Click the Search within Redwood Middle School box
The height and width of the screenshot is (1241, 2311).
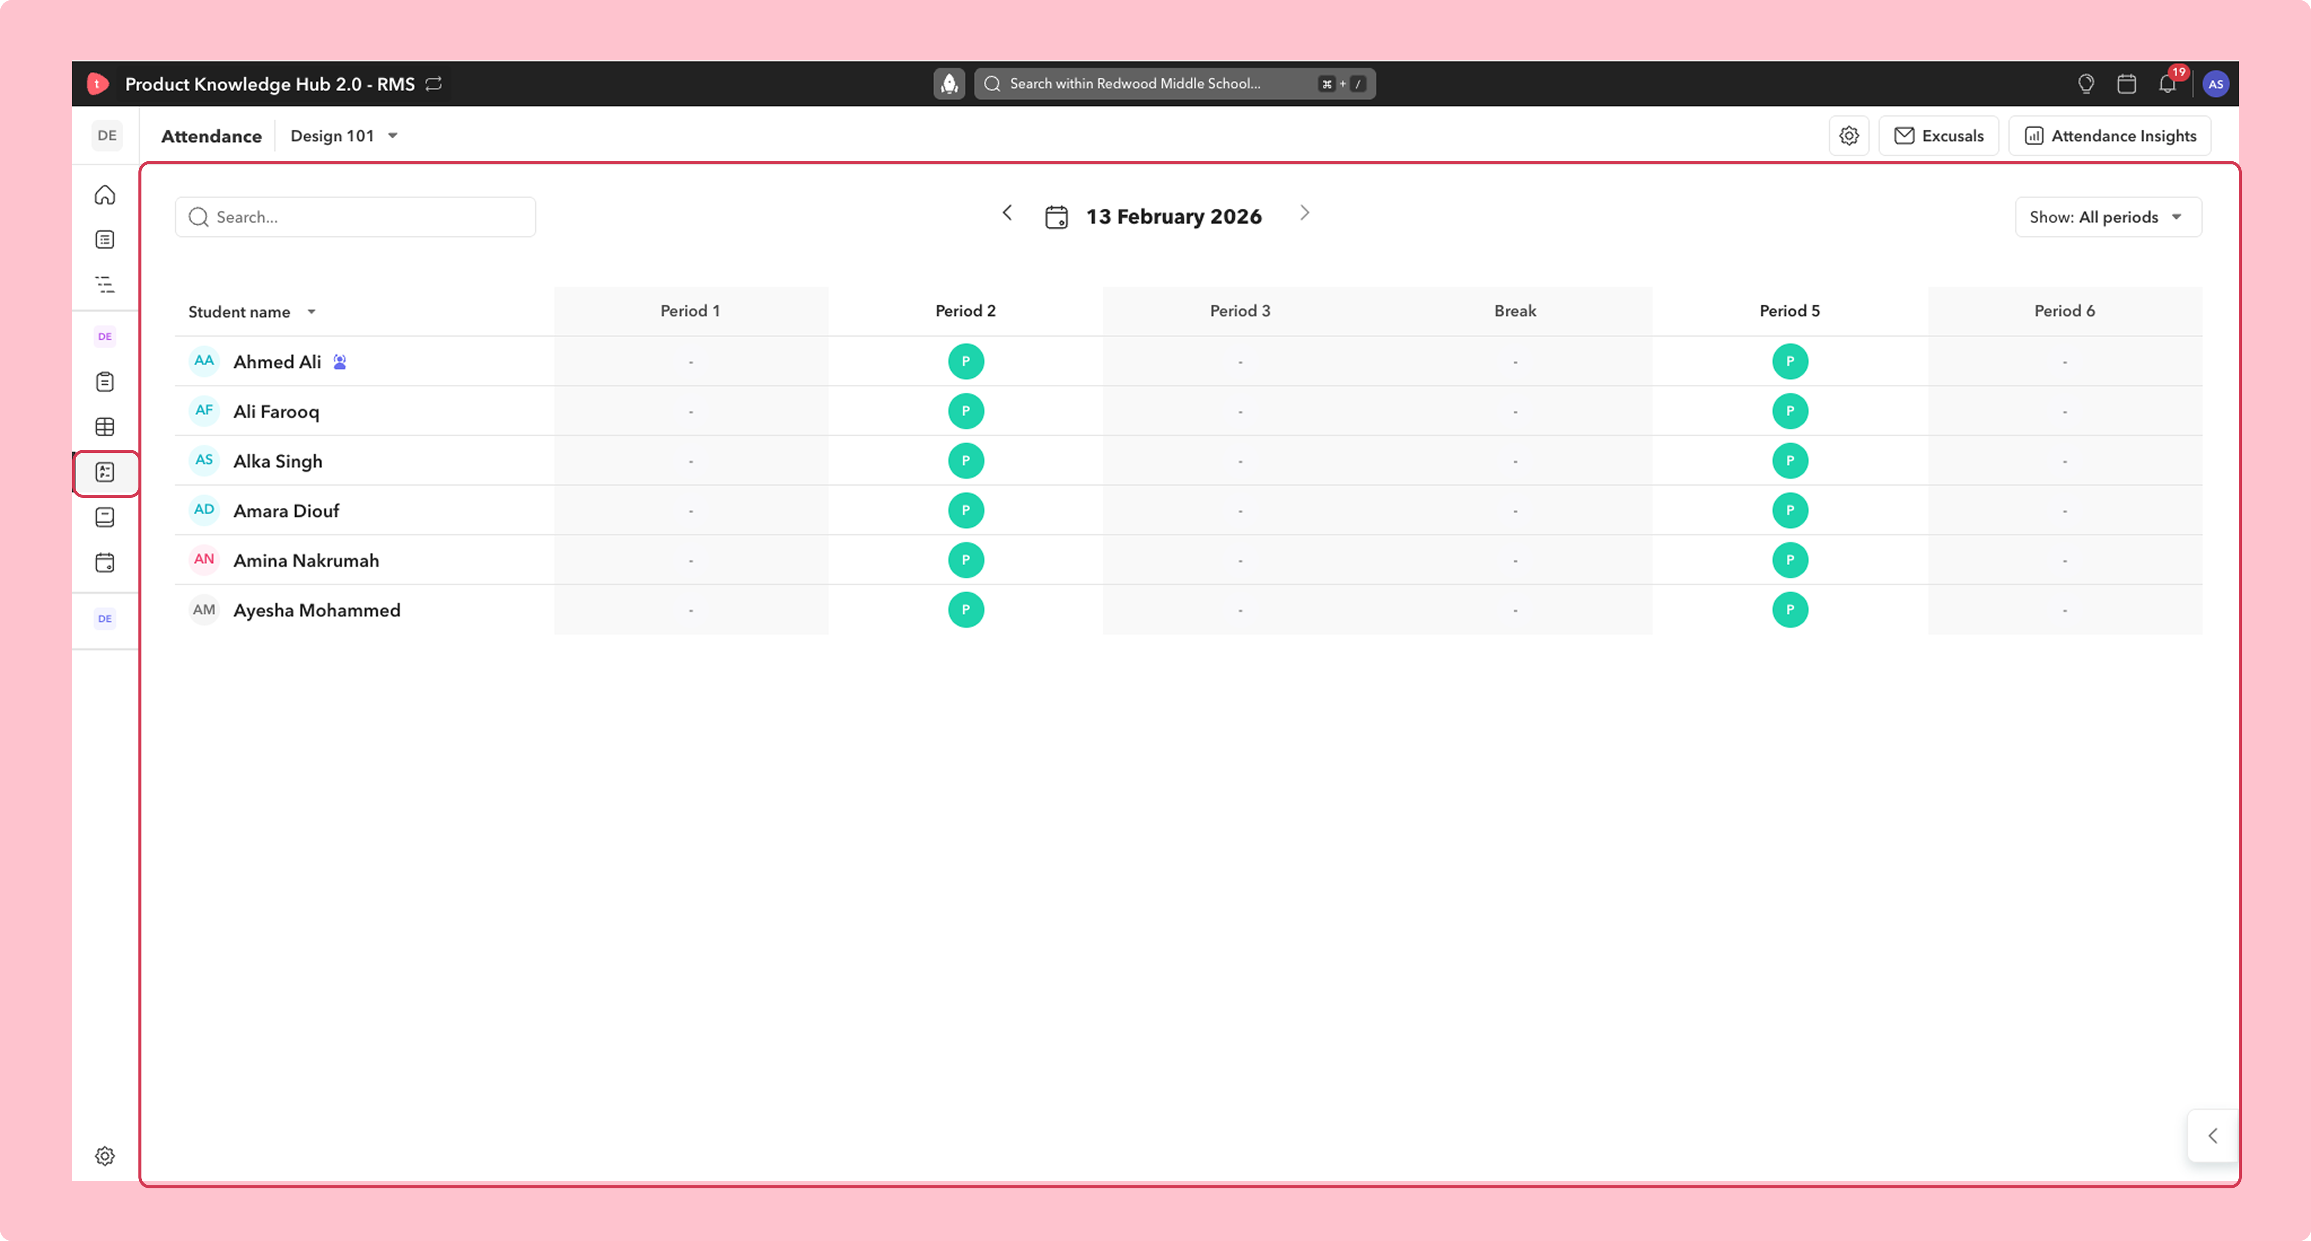coord(1174,83)
